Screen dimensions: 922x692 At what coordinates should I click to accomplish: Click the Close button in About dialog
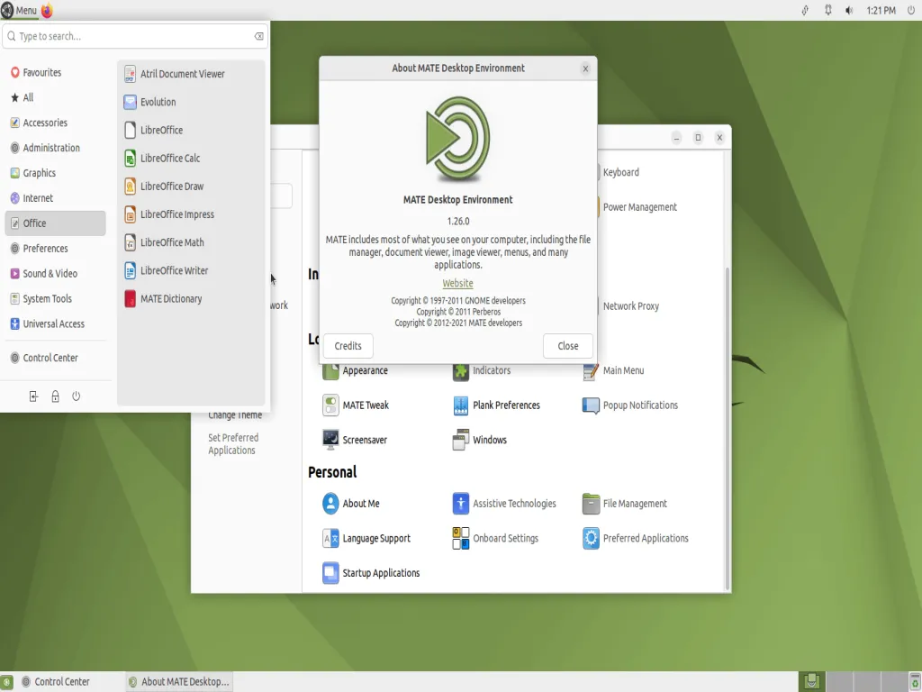(x=568, y=345)
